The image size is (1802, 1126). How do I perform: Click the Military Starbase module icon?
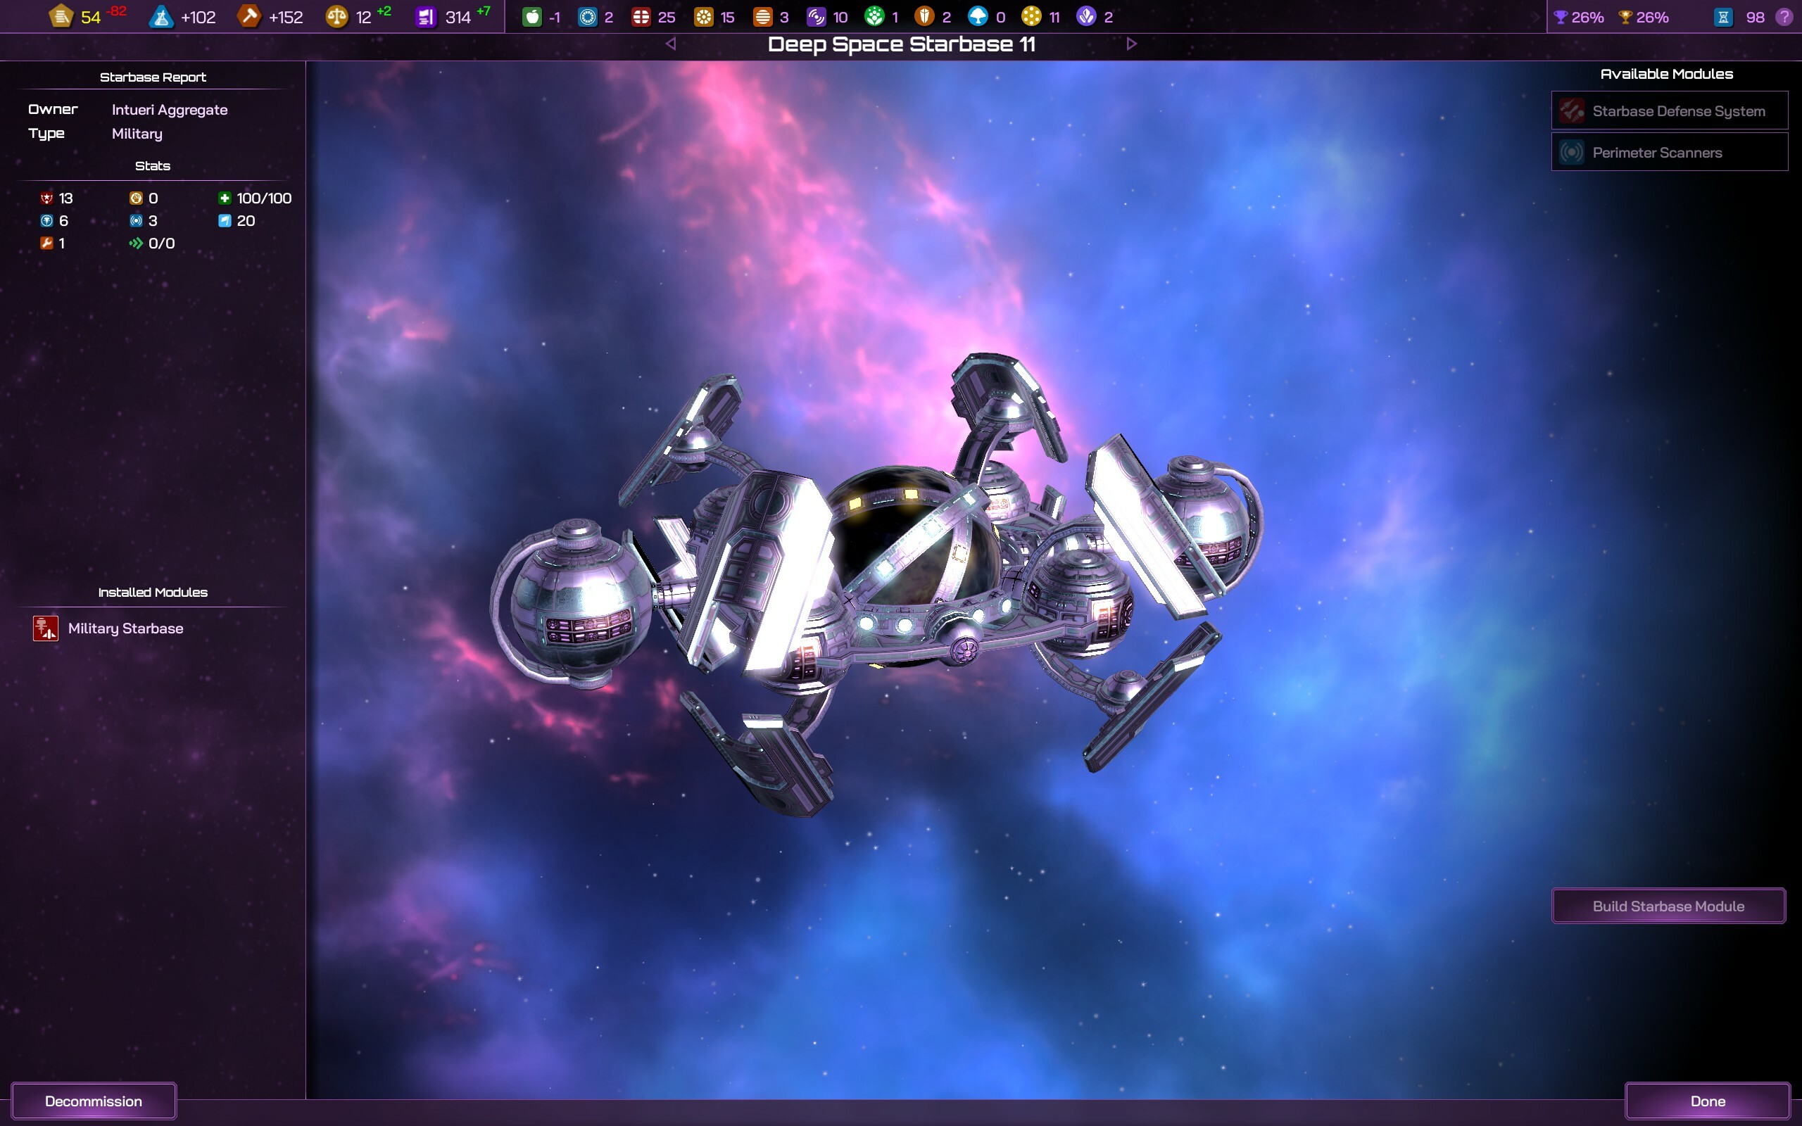tap(46, 628)
